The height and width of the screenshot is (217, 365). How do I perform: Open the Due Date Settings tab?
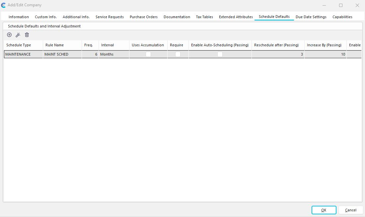tap(311, 17)
